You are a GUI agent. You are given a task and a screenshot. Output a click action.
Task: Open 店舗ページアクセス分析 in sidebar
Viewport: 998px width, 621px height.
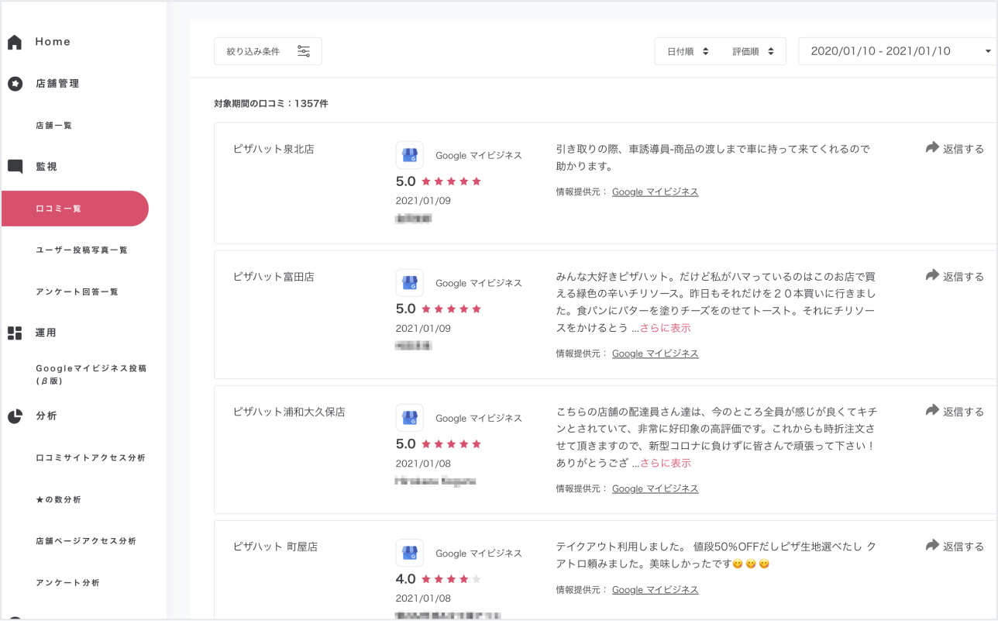click(86, 541)
